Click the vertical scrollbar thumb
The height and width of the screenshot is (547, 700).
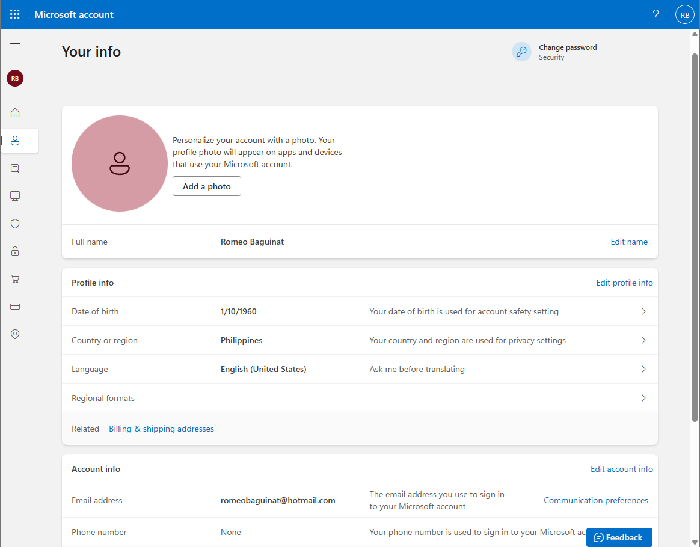coord(695,237)
